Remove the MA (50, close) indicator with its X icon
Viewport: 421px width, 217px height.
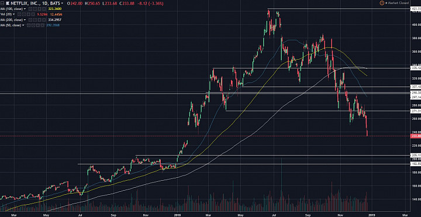[x=42, y=25]
